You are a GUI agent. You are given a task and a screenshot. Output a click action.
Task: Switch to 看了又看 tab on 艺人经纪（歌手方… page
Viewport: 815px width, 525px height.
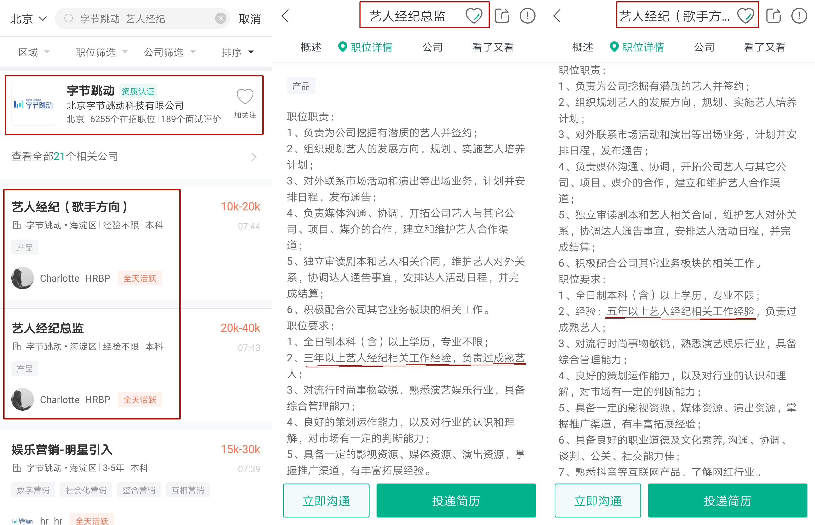(764, 47)
